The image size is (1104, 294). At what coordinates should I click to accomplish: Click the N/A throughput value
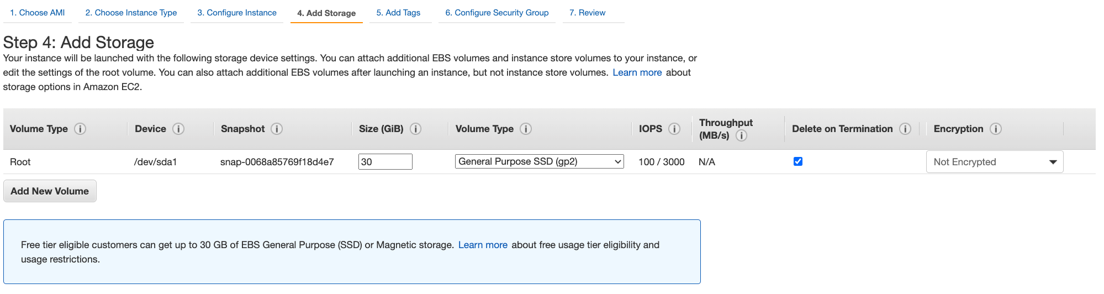click(707, 162)
